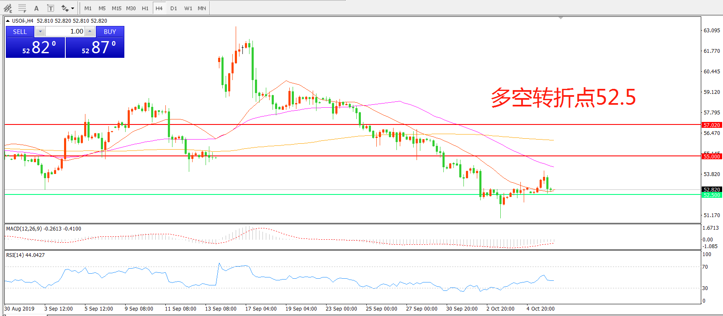
Task: Select the Equidistant Channel drawing tool
Action: click(x=8, y=8)
